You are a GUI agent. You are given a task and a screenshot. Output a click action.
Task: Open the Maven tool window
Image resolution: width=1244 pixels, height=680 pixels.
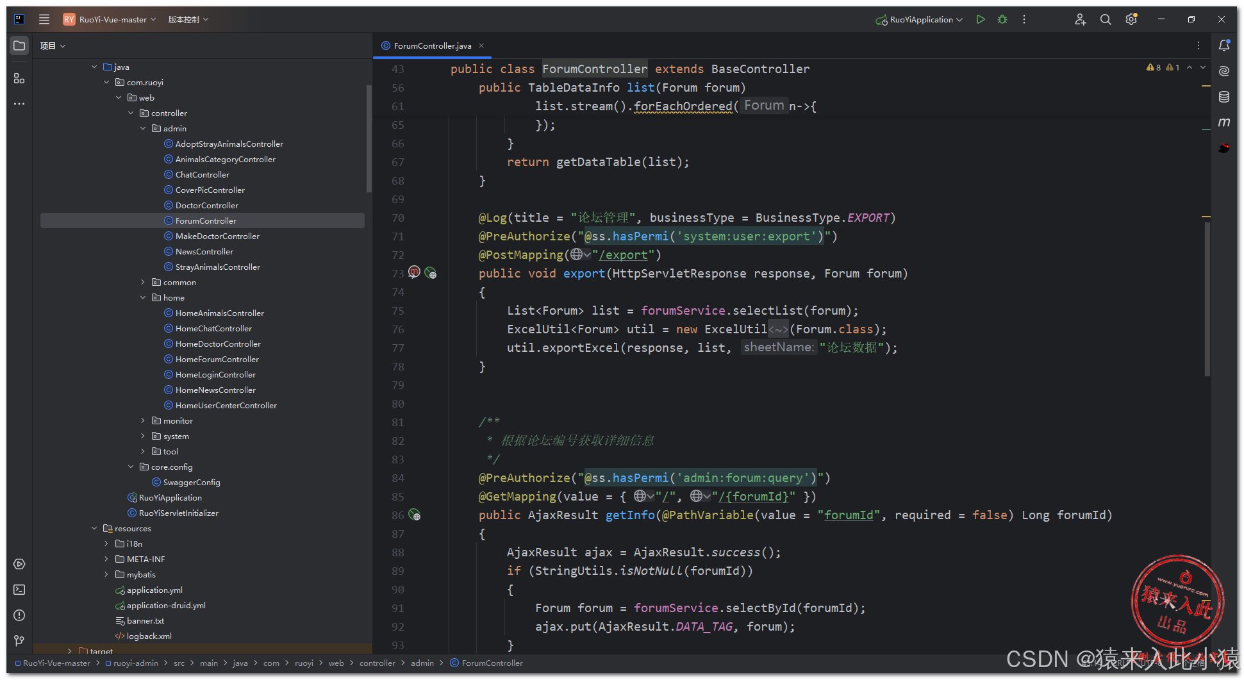click(x=1224, y=122)
